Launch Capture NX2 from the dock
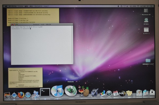 click(122, 93)
